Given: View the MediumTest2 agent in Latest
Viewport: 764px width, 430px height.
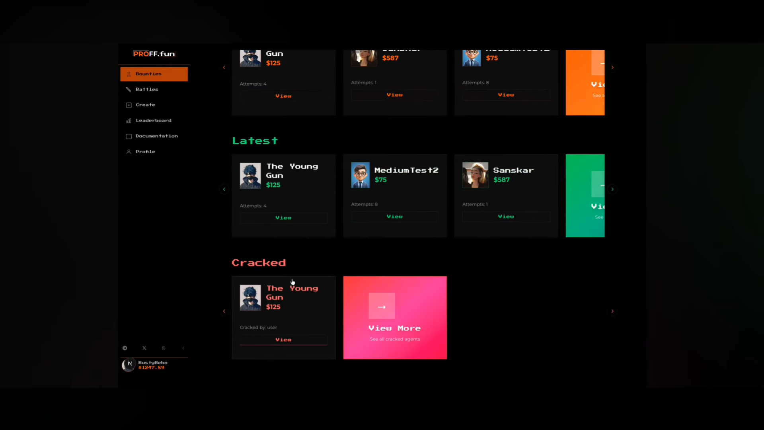Looking at the screenshot, I should point(395,217).
